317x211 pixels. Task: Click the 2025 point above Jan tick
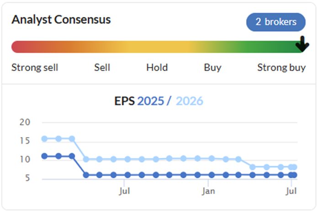pos(211,175)
